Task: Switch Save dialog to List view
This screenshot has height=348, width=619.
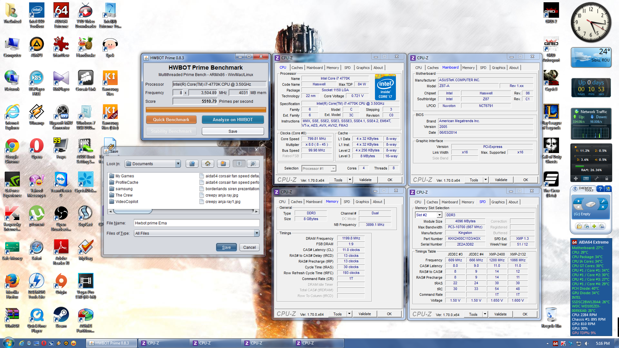Action: coord(239,164)
